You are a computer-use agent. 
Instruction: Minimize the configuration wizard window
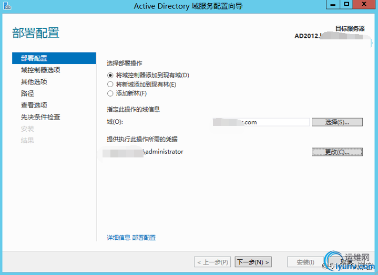333,4
